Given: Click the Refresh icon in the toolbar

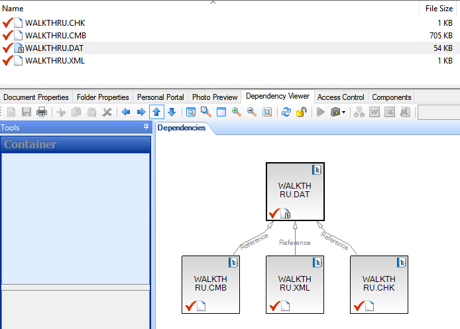Looking at the screenshot, I should tap(286, 112).
